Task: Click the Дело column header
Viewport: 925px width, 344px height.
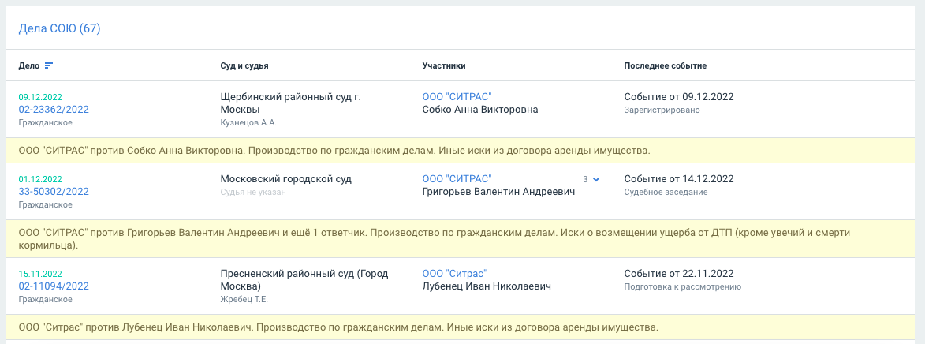Action: tap(29, 65)
